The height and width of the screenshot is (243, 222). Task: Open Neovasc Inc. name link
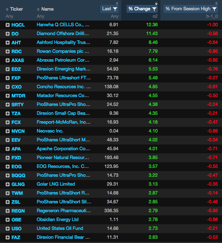click(50, 131)
